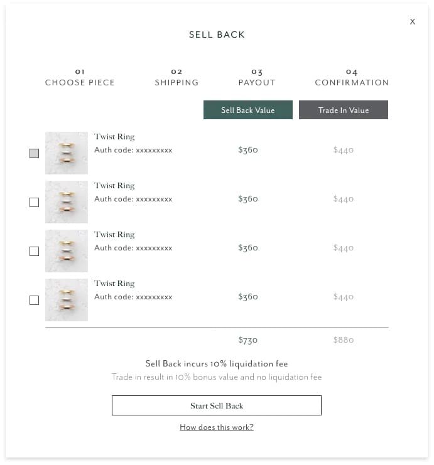This screenshot has width=434, height=465.
Task: Open the fourth Twist Ring photo
Action: pos(67,300)
